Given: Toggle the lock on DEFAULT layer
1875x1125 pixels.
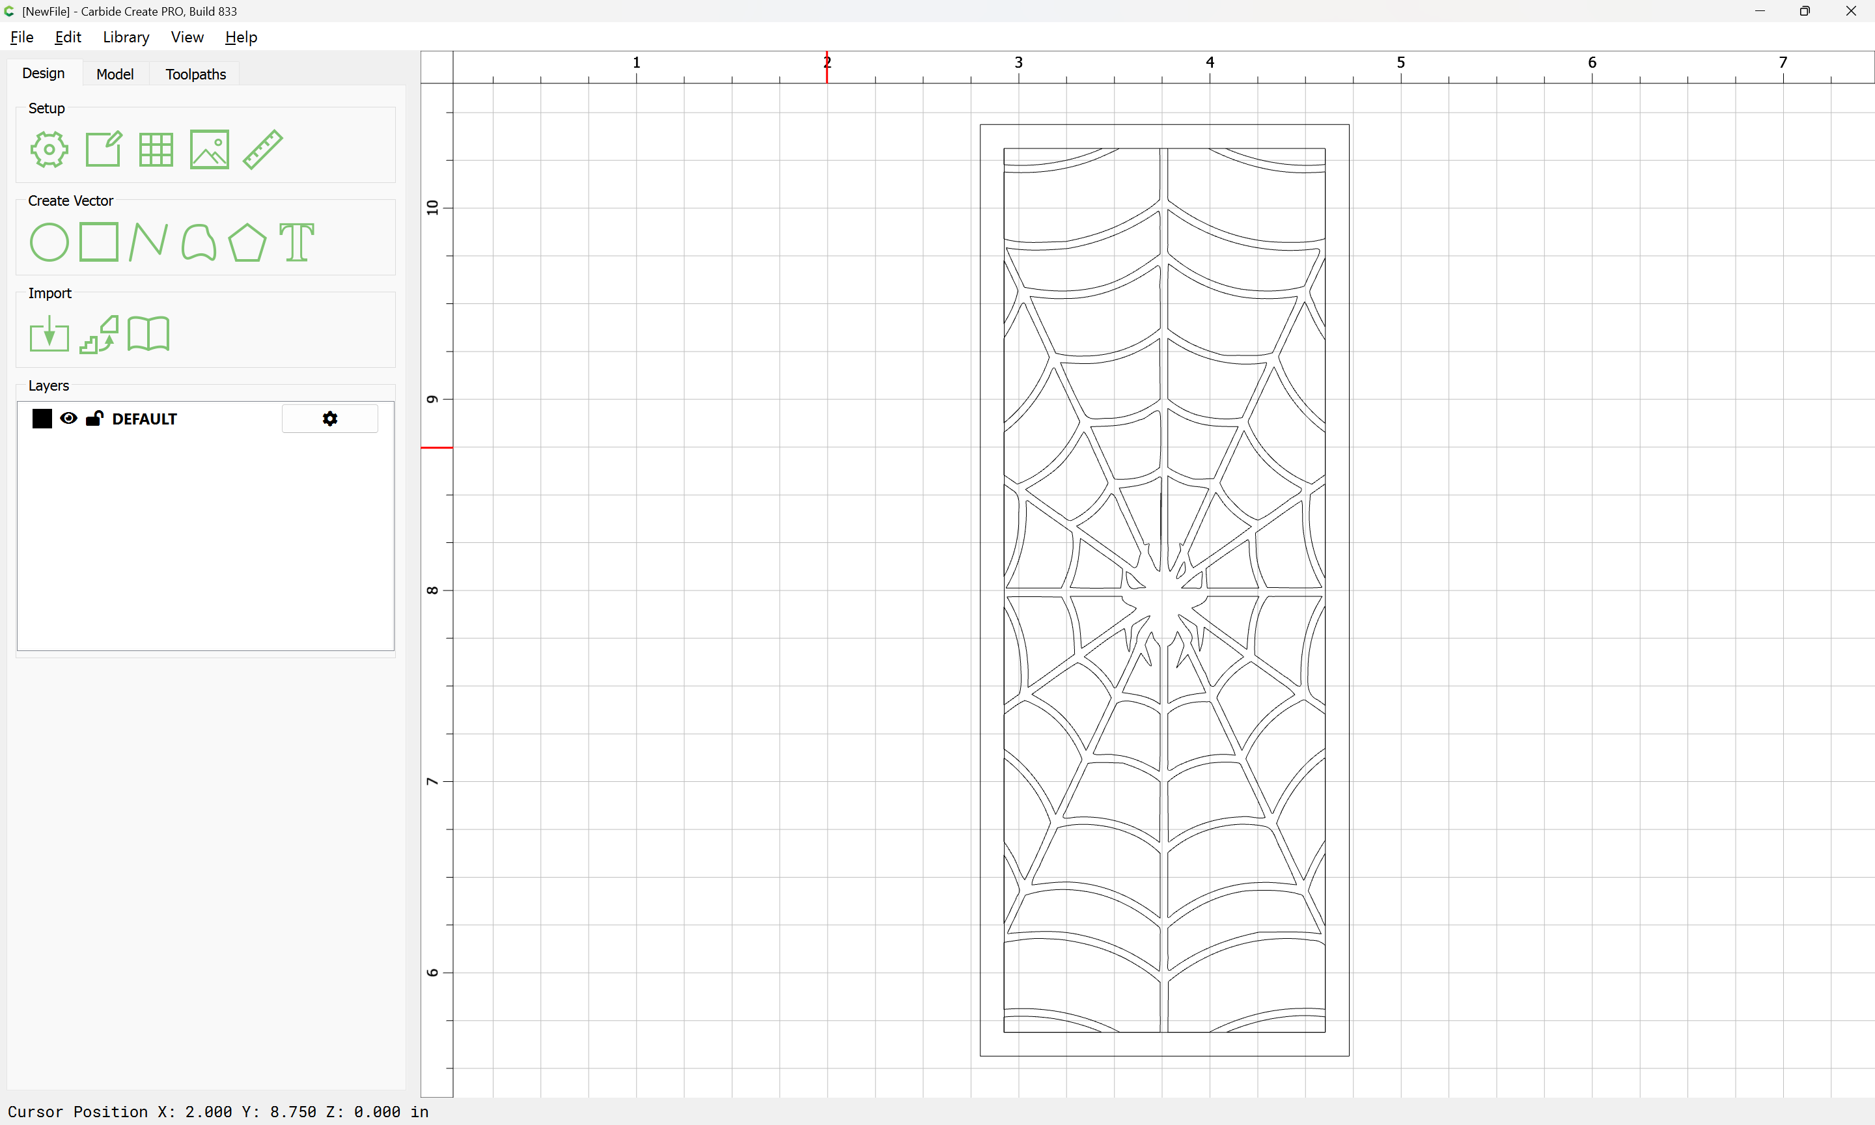Looking at the screenshot, I should click(x=94, y=419).
